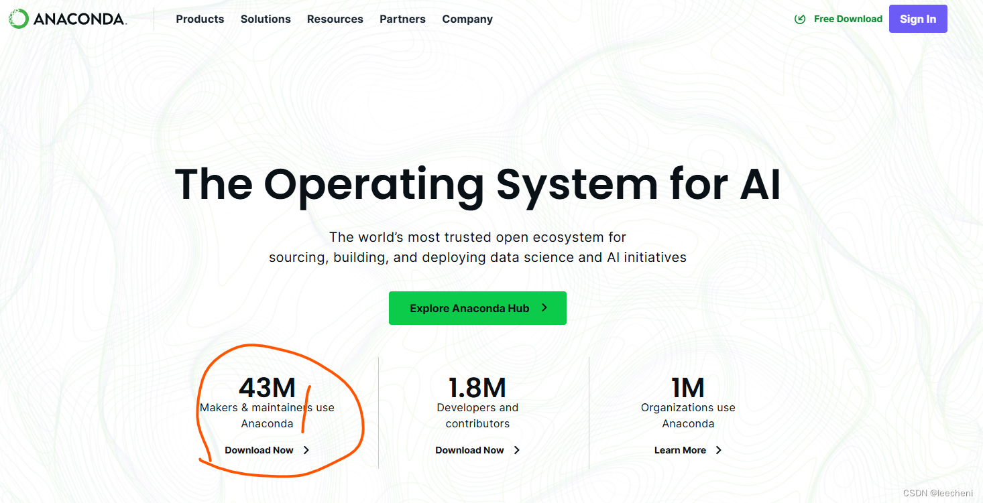Click Explore Anaconda Hub button
The width and height of the screenshot is (983, 503).
point(477,308)
